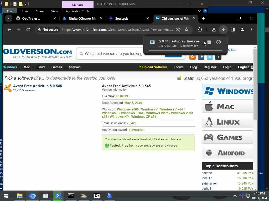Click the Games platform banner
The image size is (269, 201).
tap(227, 137)
